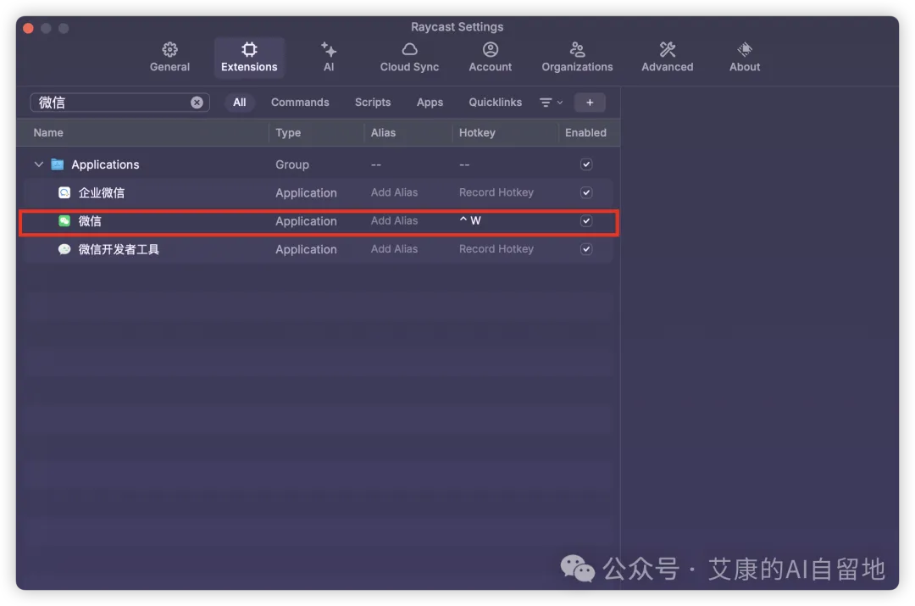
Task: Add an alias for 企业微信
Action: pyautogui.click(x=394, y=192)
